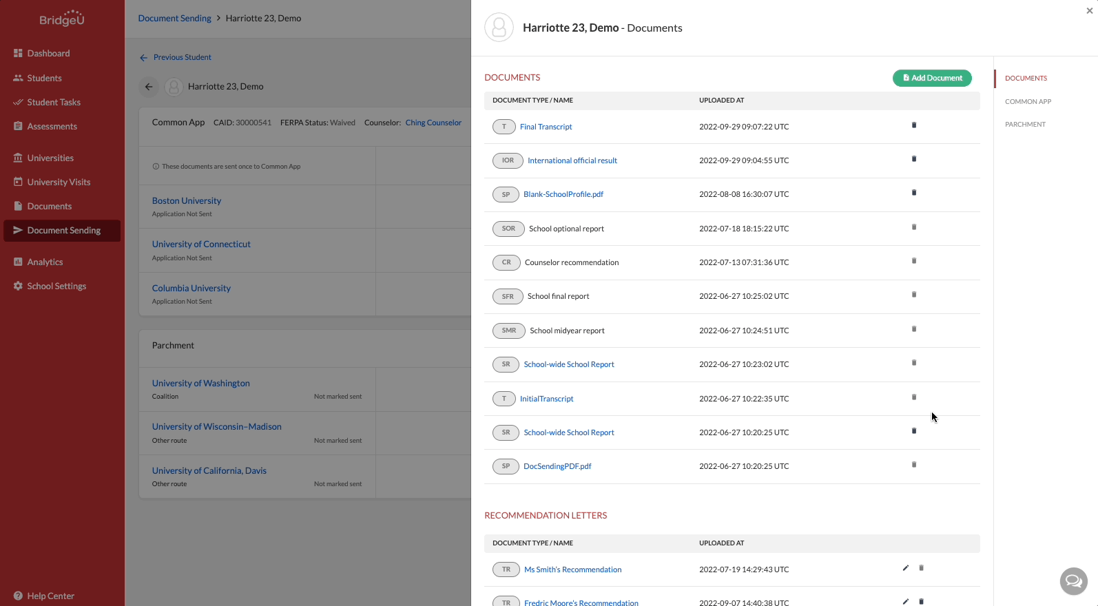Delete the International official result document
The image size is (1098, 606).
914,159
